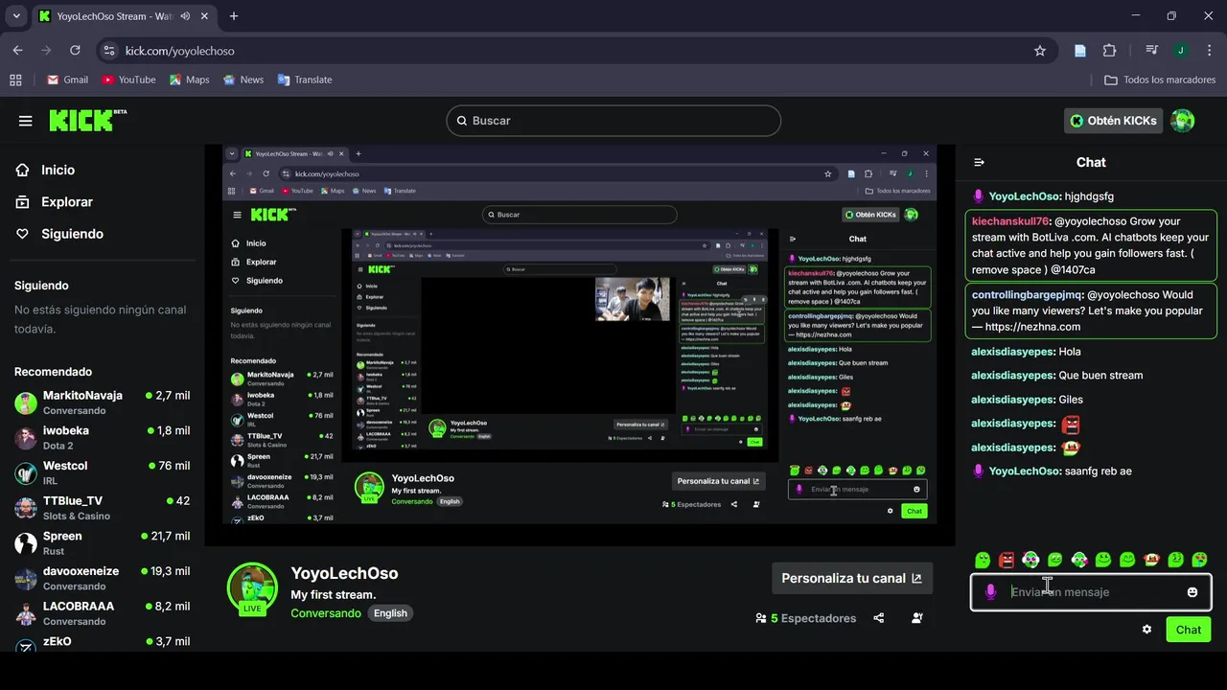Viewport: 1227px width, 690px height.
Task: Open Chrome three-dot menu
Action: [x=1209, y=51]
